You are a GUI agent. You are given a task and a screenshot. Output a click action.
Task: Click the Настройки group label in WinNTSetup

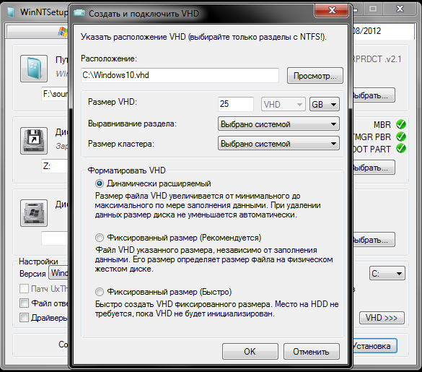(x=38, y=261)
